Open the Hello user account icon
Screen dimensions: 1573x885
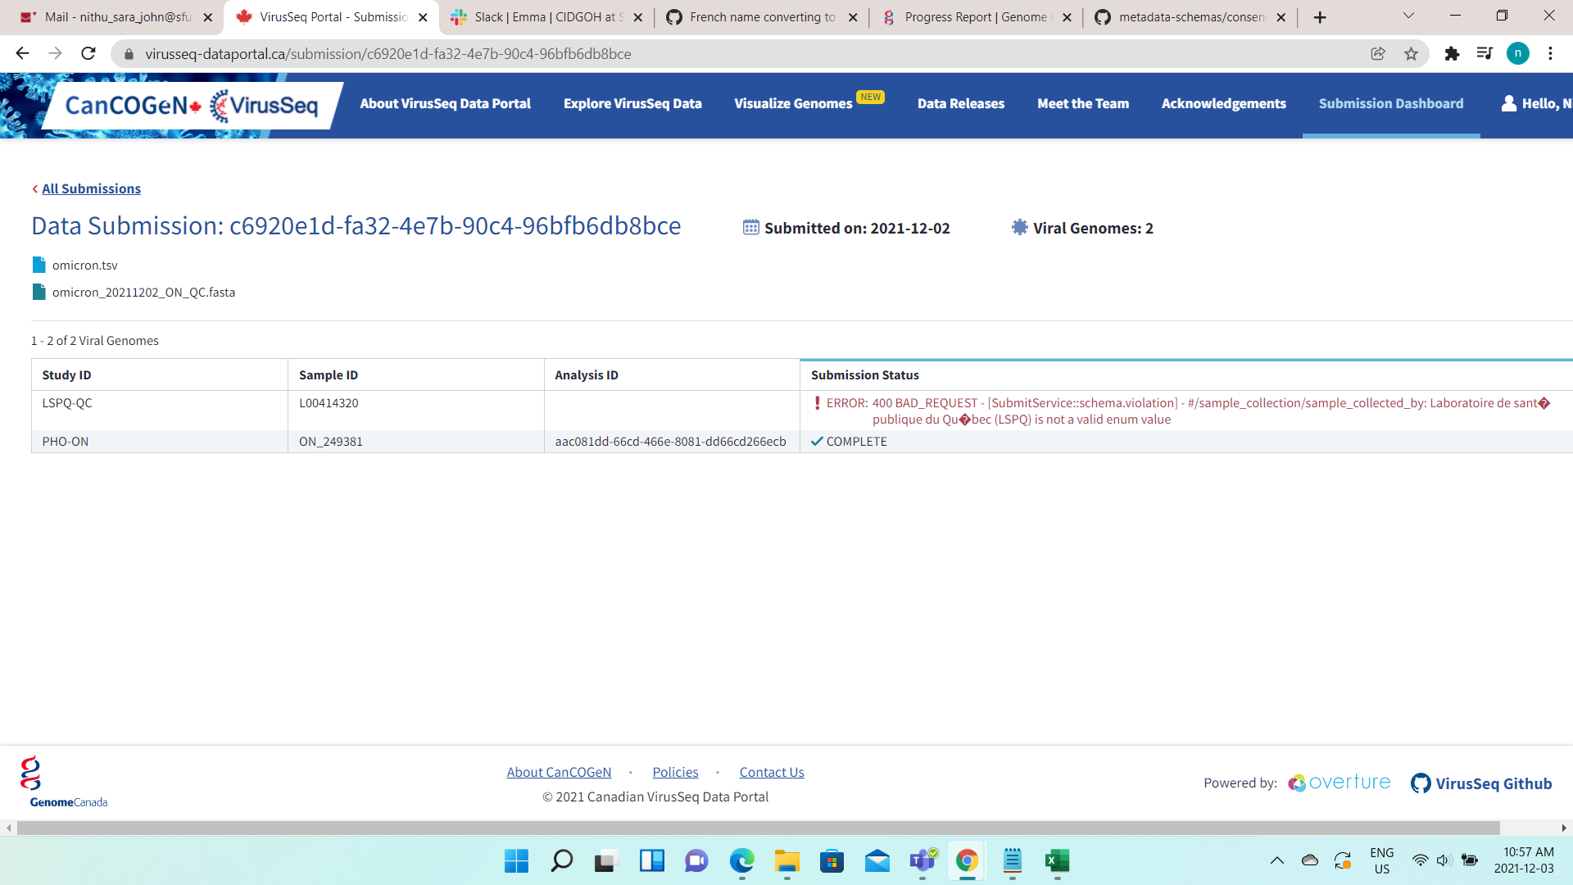(x=1508, y=103)
